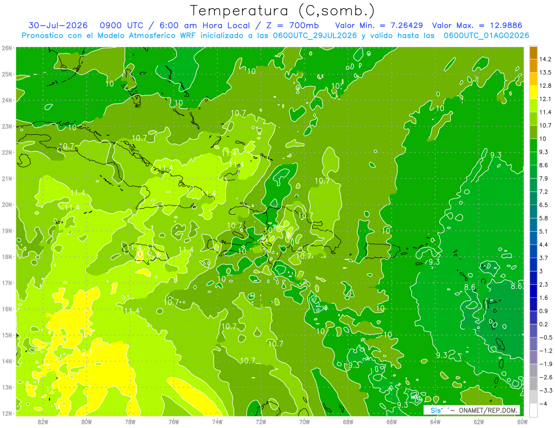This screenshot has width=555, height=428.
Task: Click the 21N latitude label
Action: point(7,178)
